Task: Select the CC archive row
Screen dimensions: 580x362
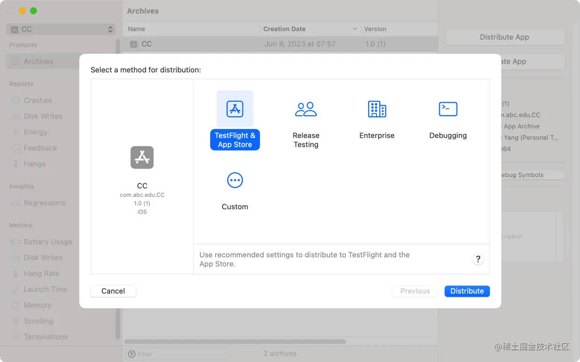Action: tap(280, 44)
